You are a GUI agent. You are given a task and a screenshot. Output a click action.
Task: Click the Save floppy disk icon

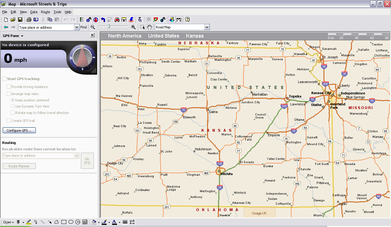[20, 20]
